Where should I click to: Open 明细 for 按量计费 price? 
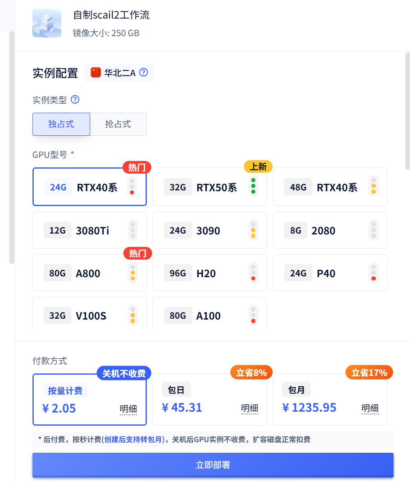128,409
